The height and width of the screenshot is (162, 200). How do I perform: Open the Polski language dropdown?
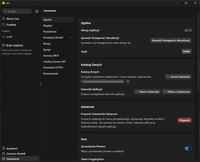point(186,51)
